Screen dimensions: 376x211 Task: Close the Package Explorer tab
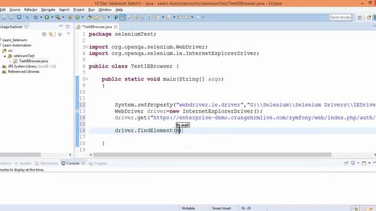[26, 27]
